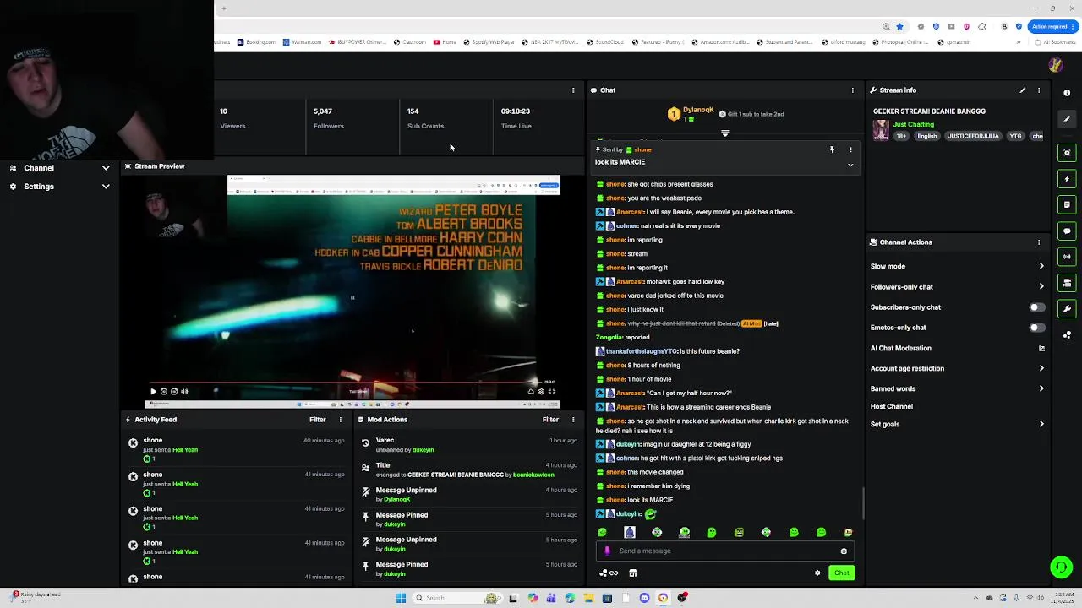Click the taskbar Search box
The image size is (1082, 608).
coord(459,599)
